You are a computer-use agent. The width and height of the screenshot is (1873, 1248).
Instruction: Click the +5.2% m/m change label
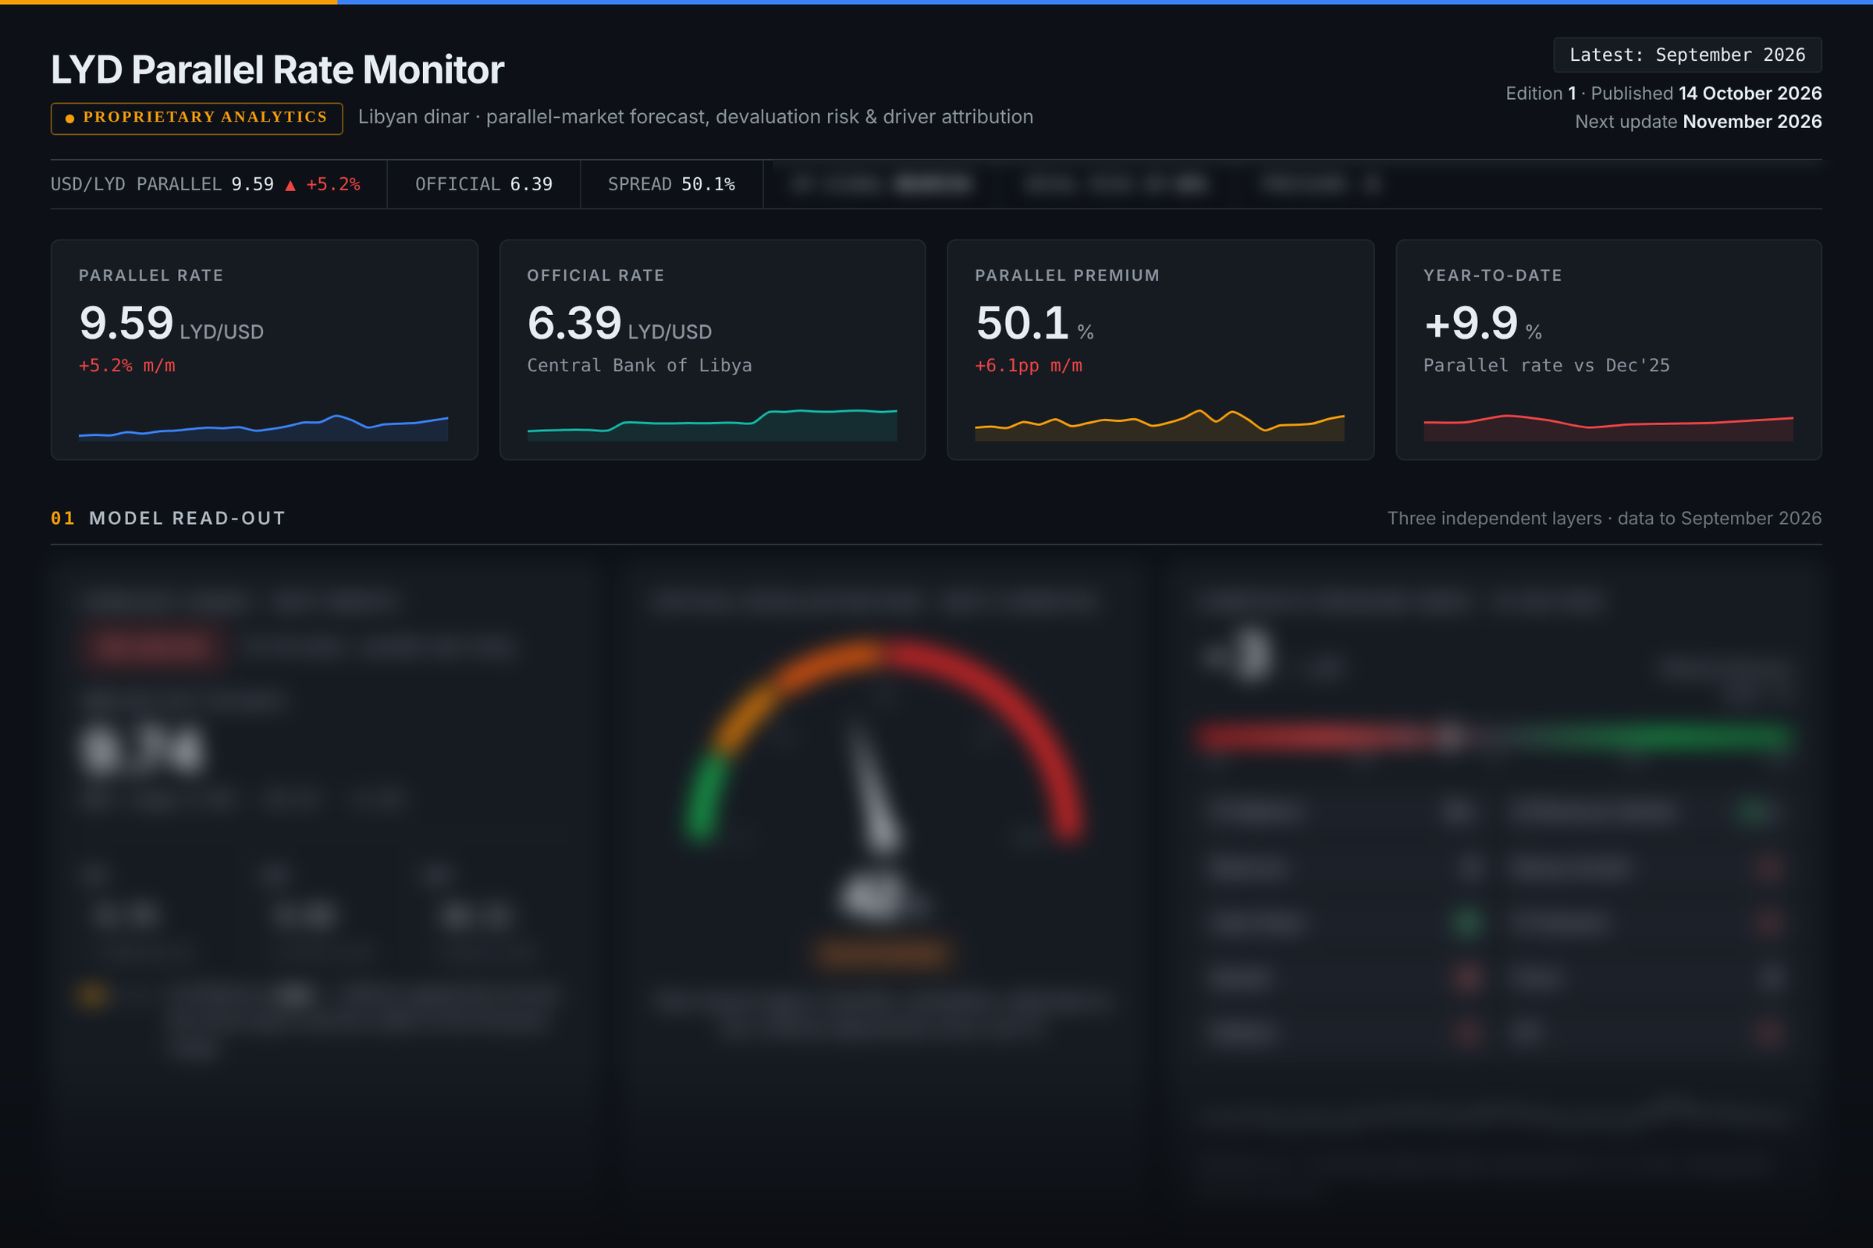pyautogui.click(x=126, y=365)
